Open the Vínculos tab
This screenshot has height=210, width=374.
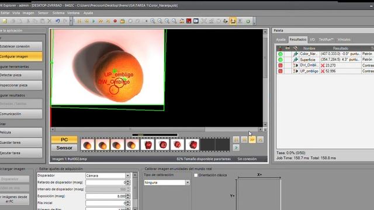tap(344, 40)
